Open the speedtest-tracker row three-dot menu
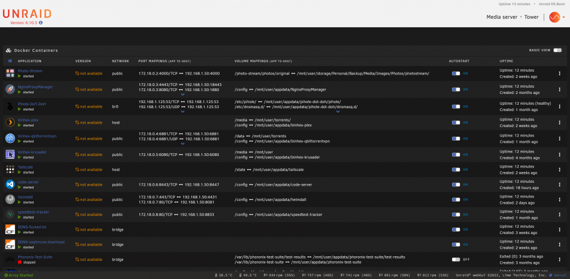 pyautogui.click(x=560, y=214)
